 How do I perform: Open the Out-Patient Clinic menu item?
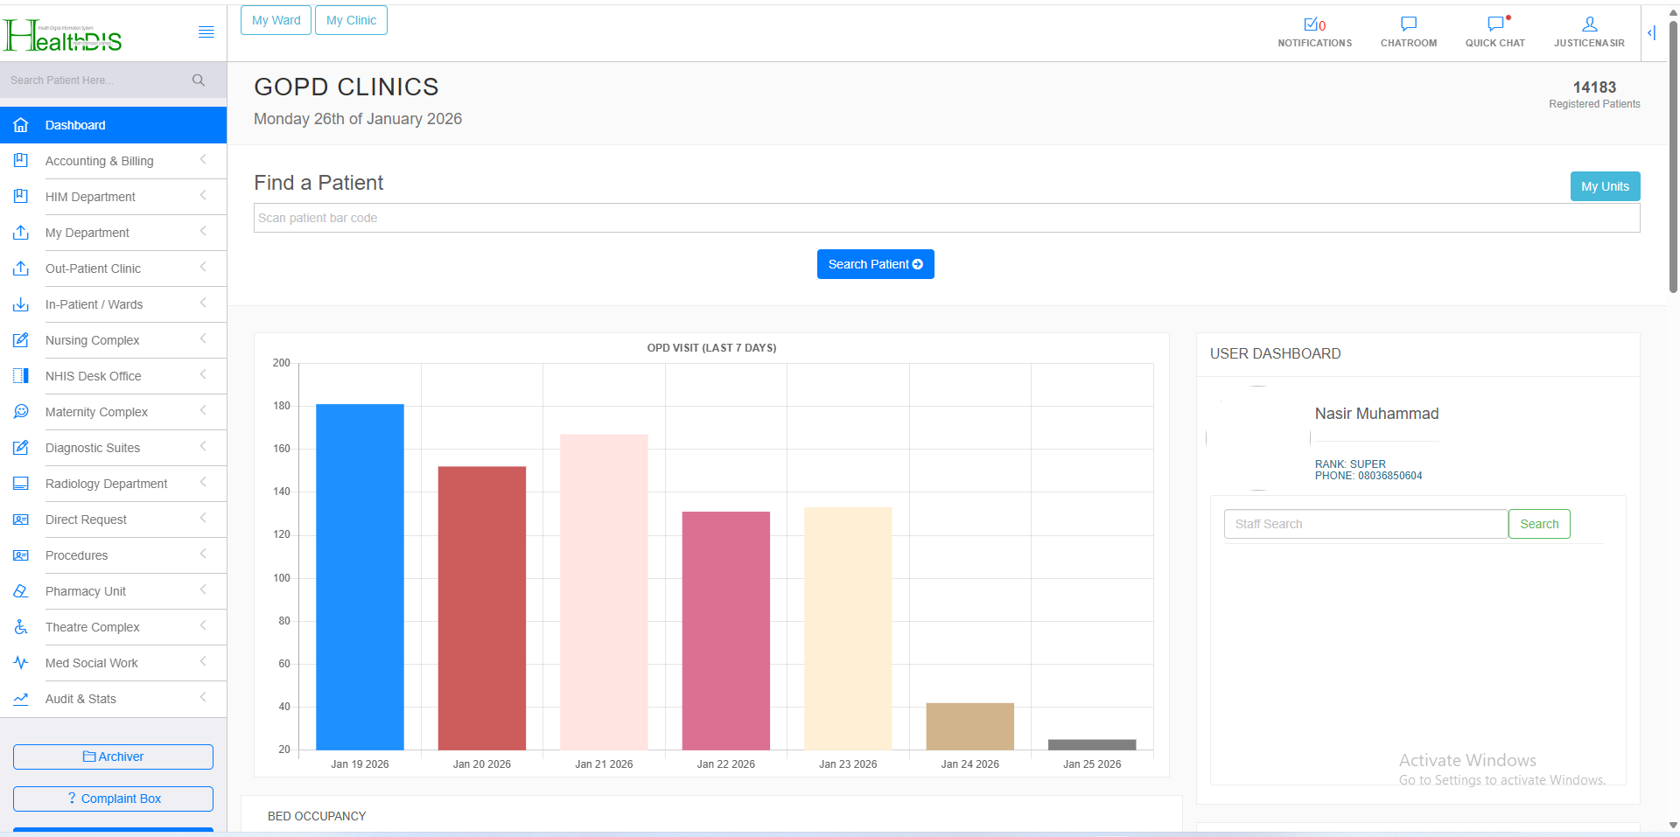point(93,269)
